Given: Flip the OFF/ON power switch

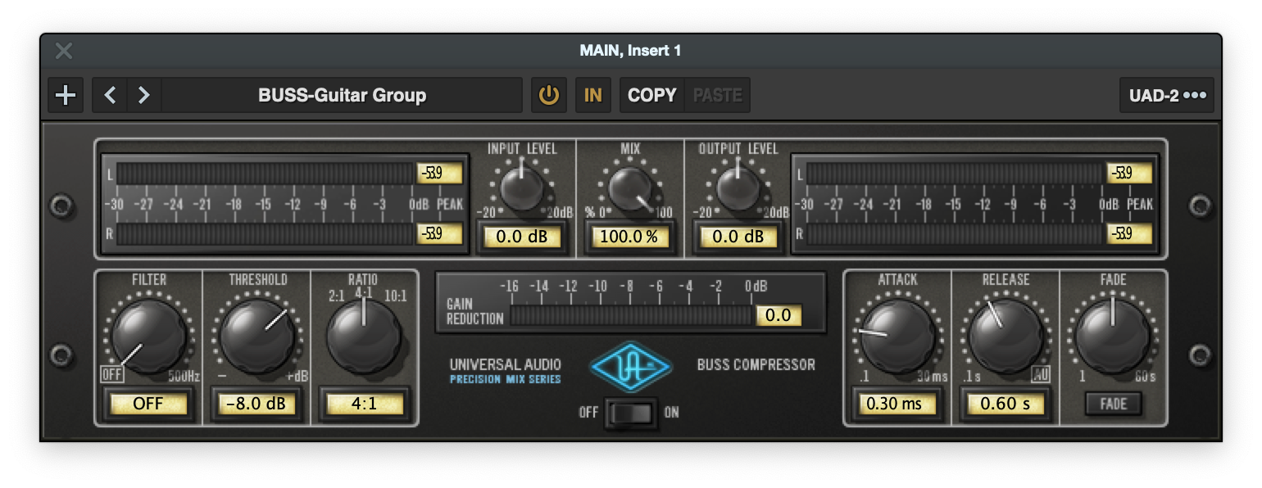Looking at the screenshot, I should [x=630, y=413].
